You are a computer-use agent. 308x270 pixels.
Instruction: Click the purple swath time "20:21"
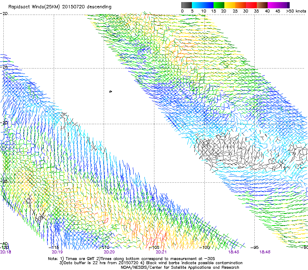point(161,252)
